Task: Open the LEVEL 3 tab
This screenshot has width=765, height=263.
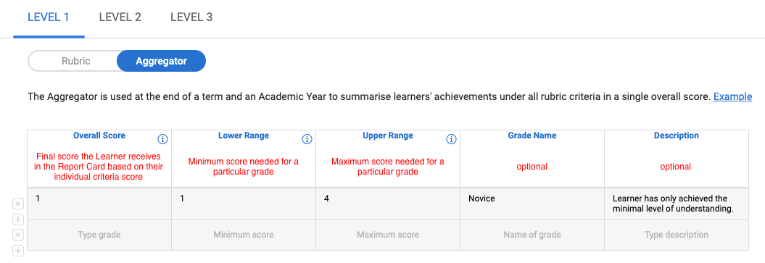Action: click(191, 17)
